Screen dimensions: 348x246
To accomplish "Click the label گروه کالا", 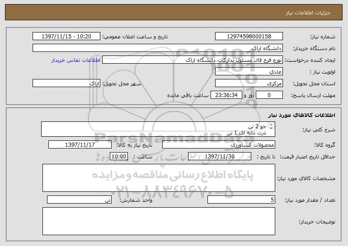I will pyautogui.click(x=324, y=145).
